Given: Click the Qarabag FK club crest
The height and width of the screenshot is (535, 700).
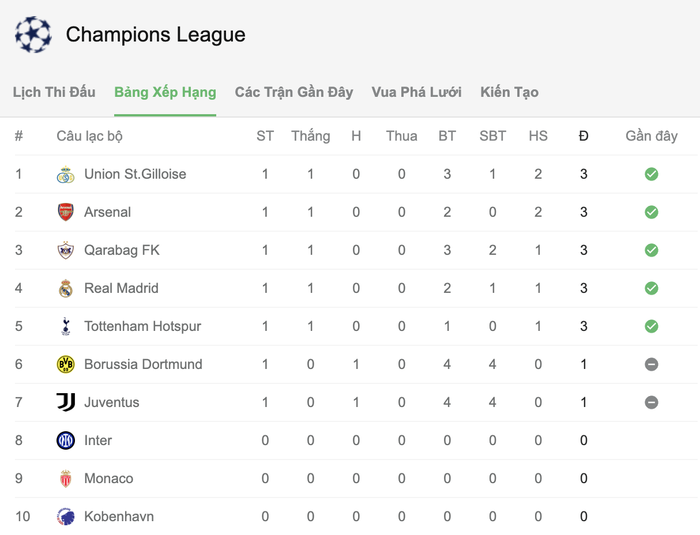Looking at the screenshot, I should [x=66, y=250].
